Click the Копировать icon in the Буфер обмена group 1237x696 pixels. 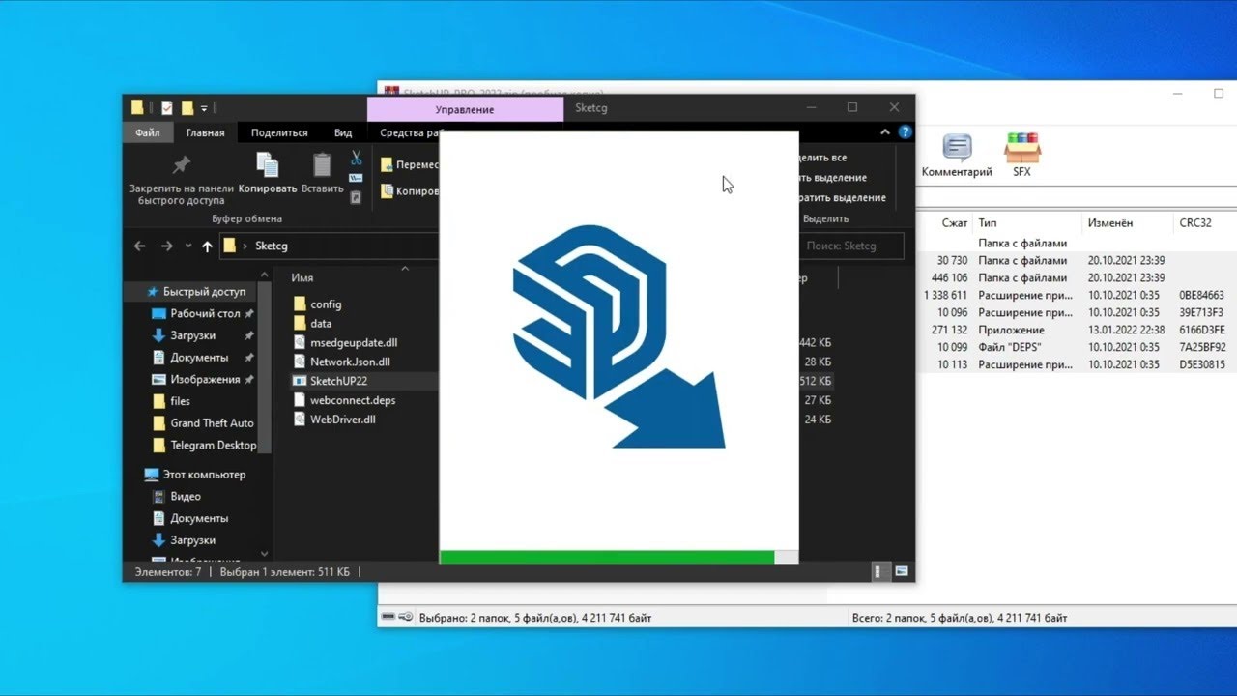click(x=267, y=164)
